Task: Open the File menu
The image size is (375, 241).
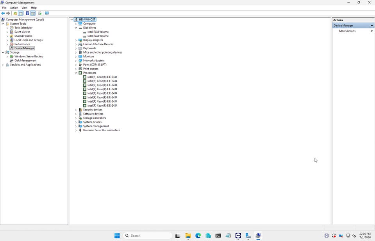Action: 4,8
